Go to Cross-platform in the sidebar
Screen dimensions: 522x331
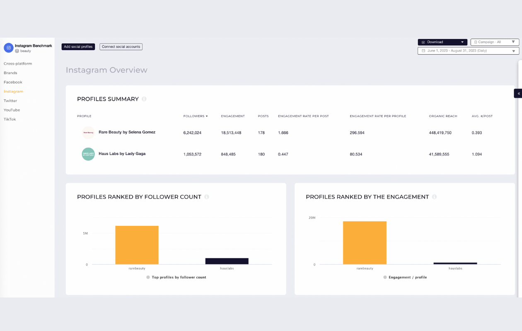click(18, 64)
